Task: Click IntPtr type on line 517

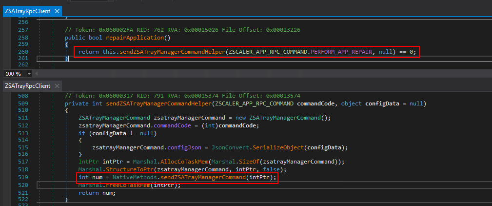Action: [x=89, y=162]
